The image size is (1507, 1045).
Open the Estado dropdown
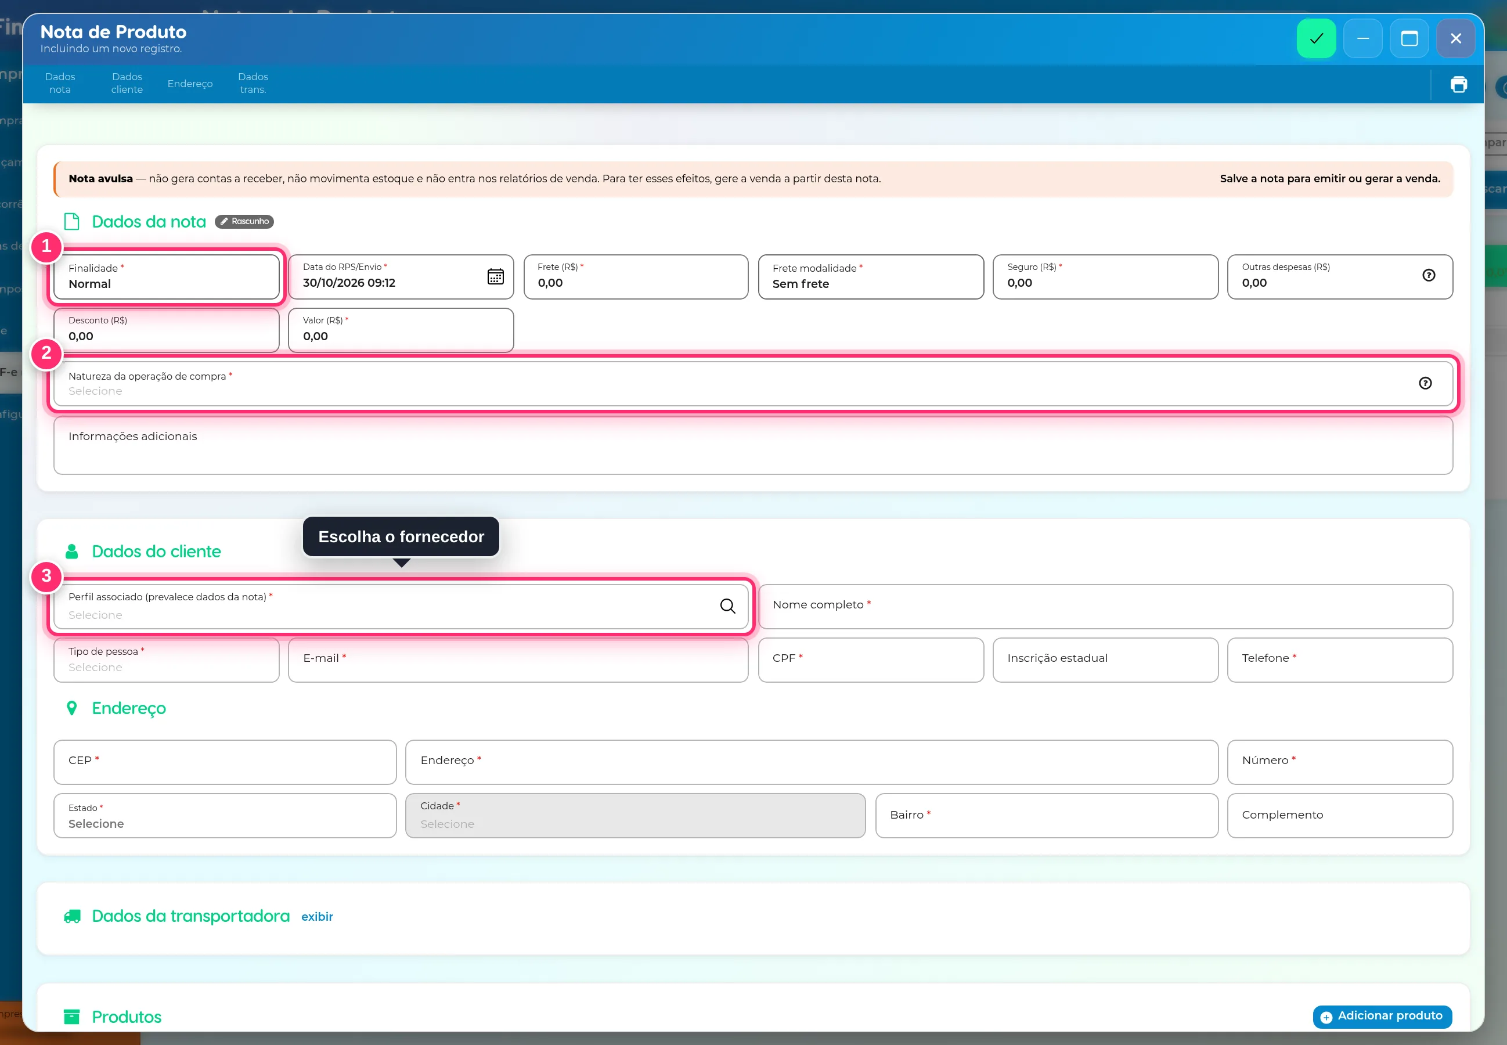pyautogui.click(x=225, y=816)
